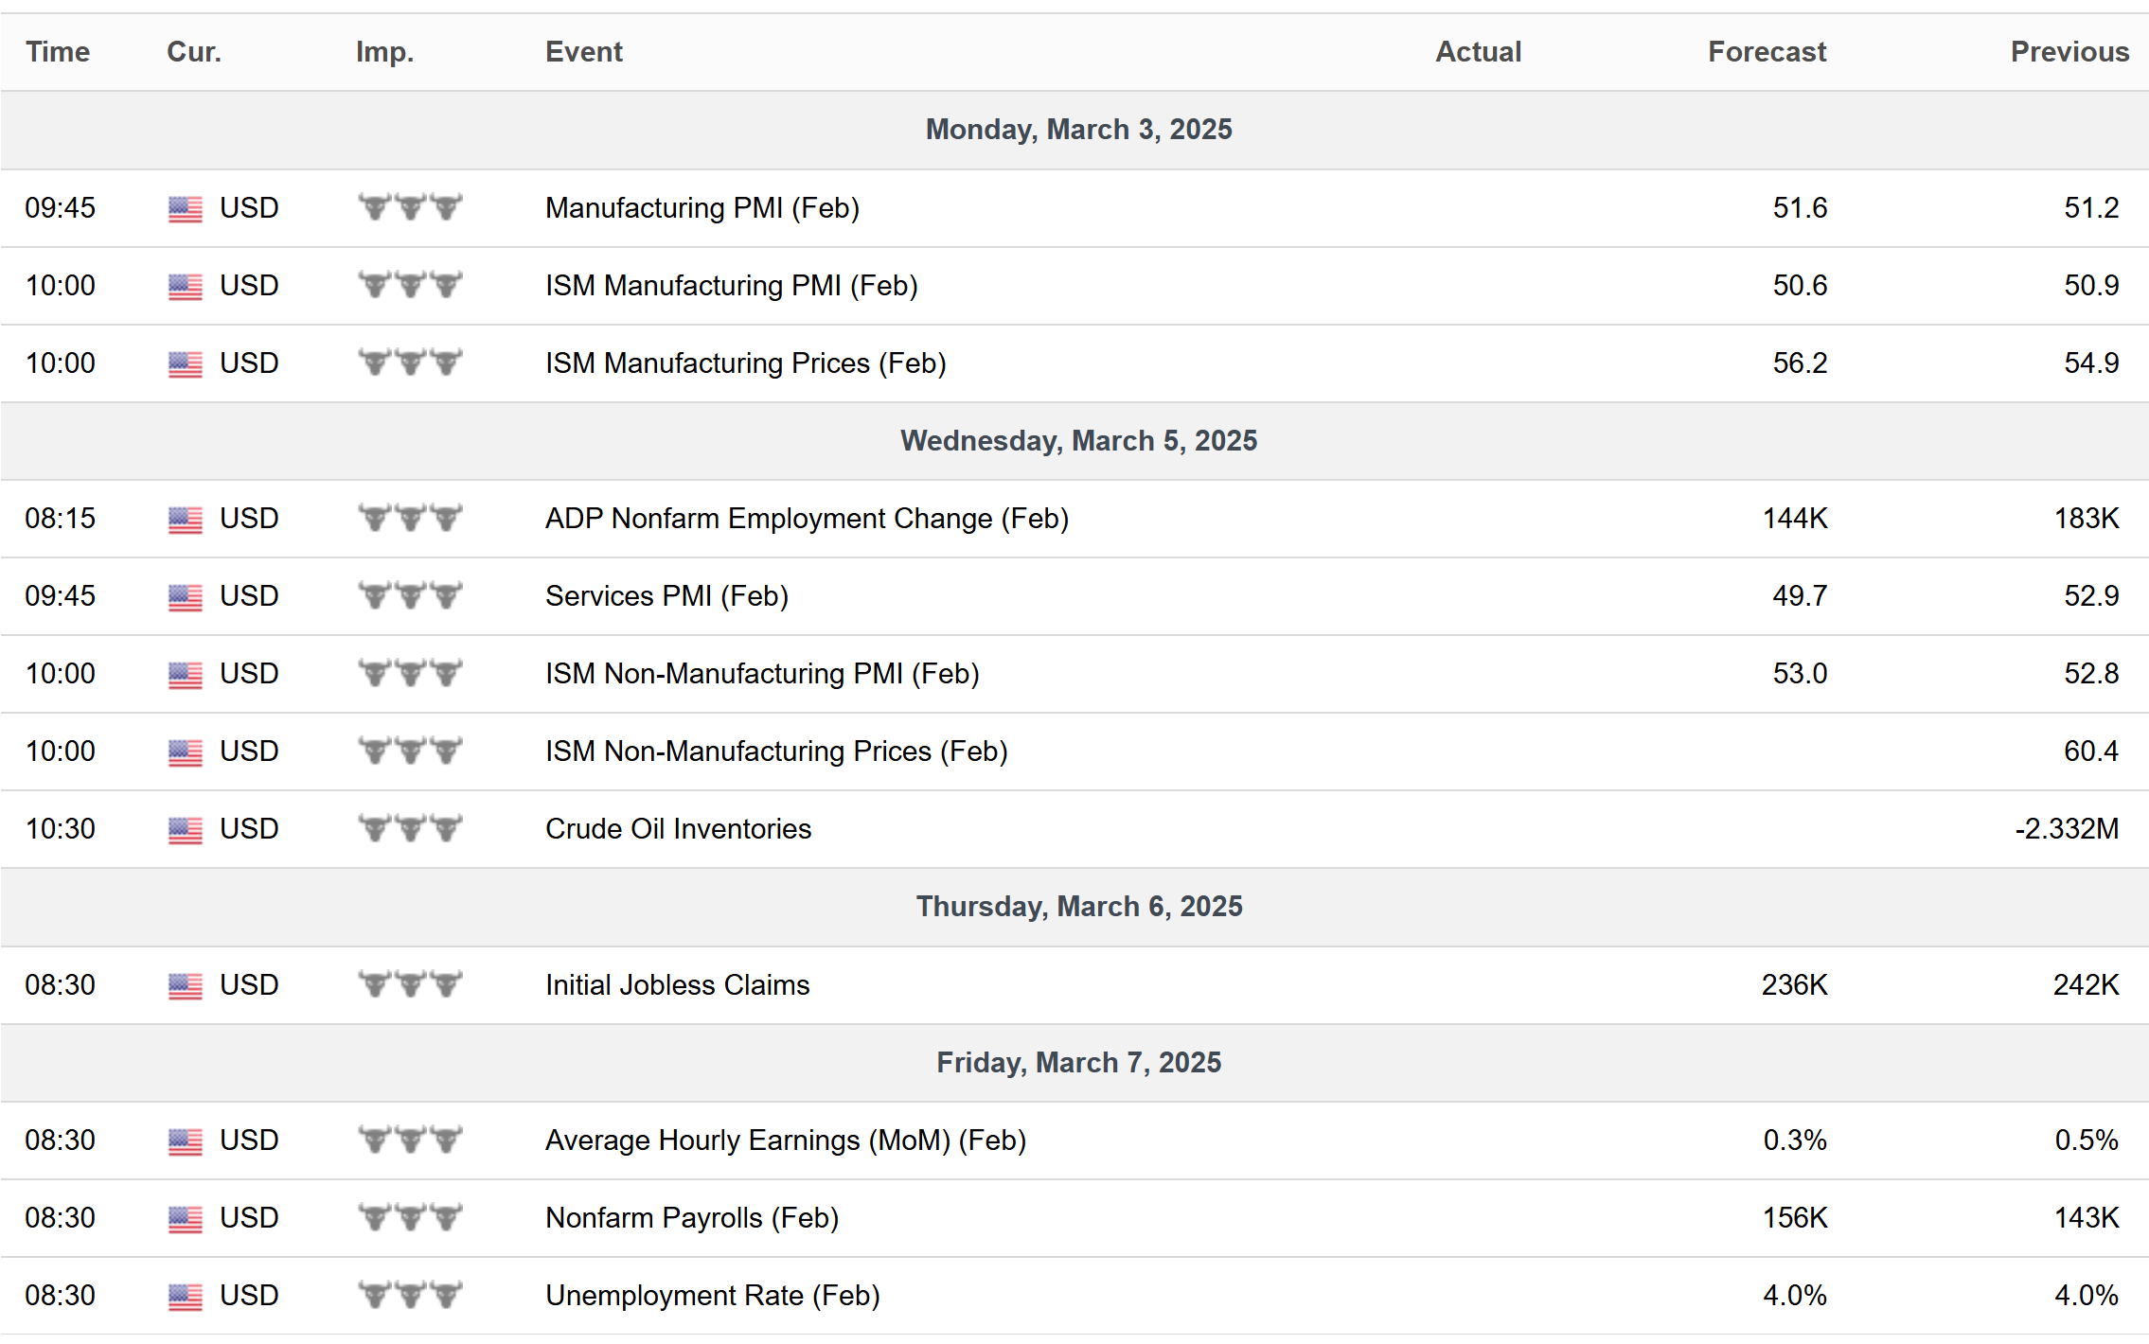Click forecast value 56.2 for ISM Manufacturing Prices
2149x1344 pixels.
[1800, 363]
